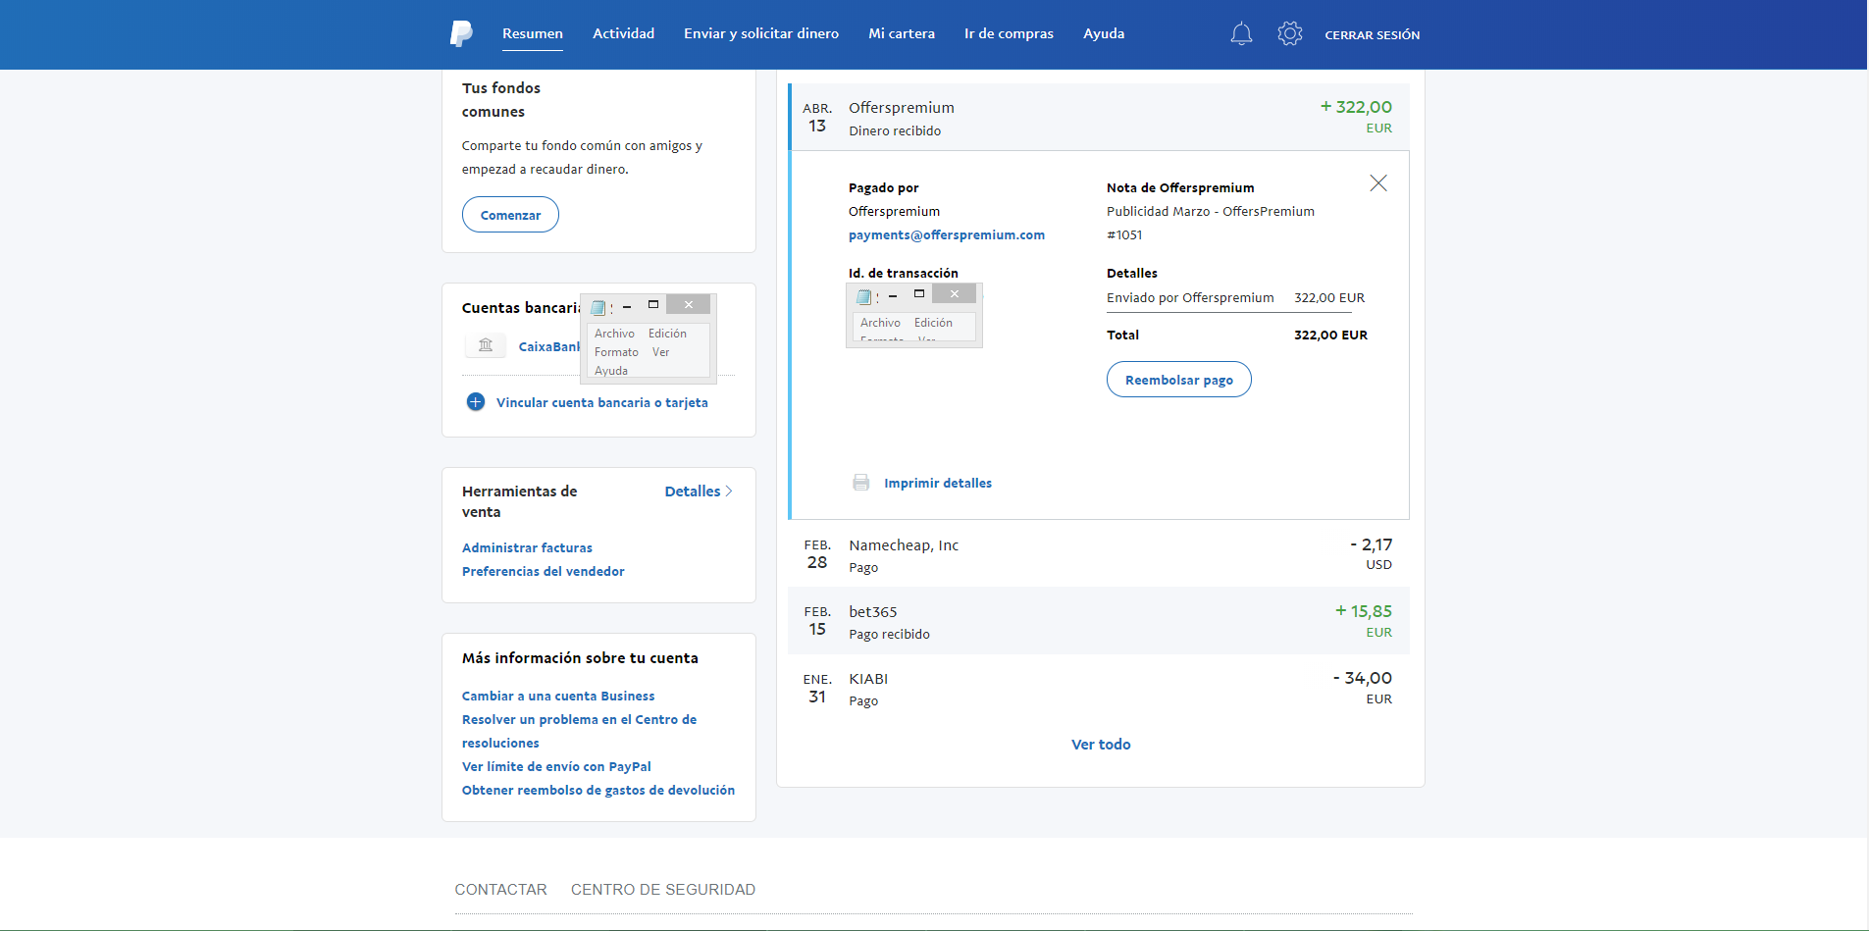Viewport: 1869px width, 931px height.
Task: Go to the Resumen tab
Action: coord(533,33)
